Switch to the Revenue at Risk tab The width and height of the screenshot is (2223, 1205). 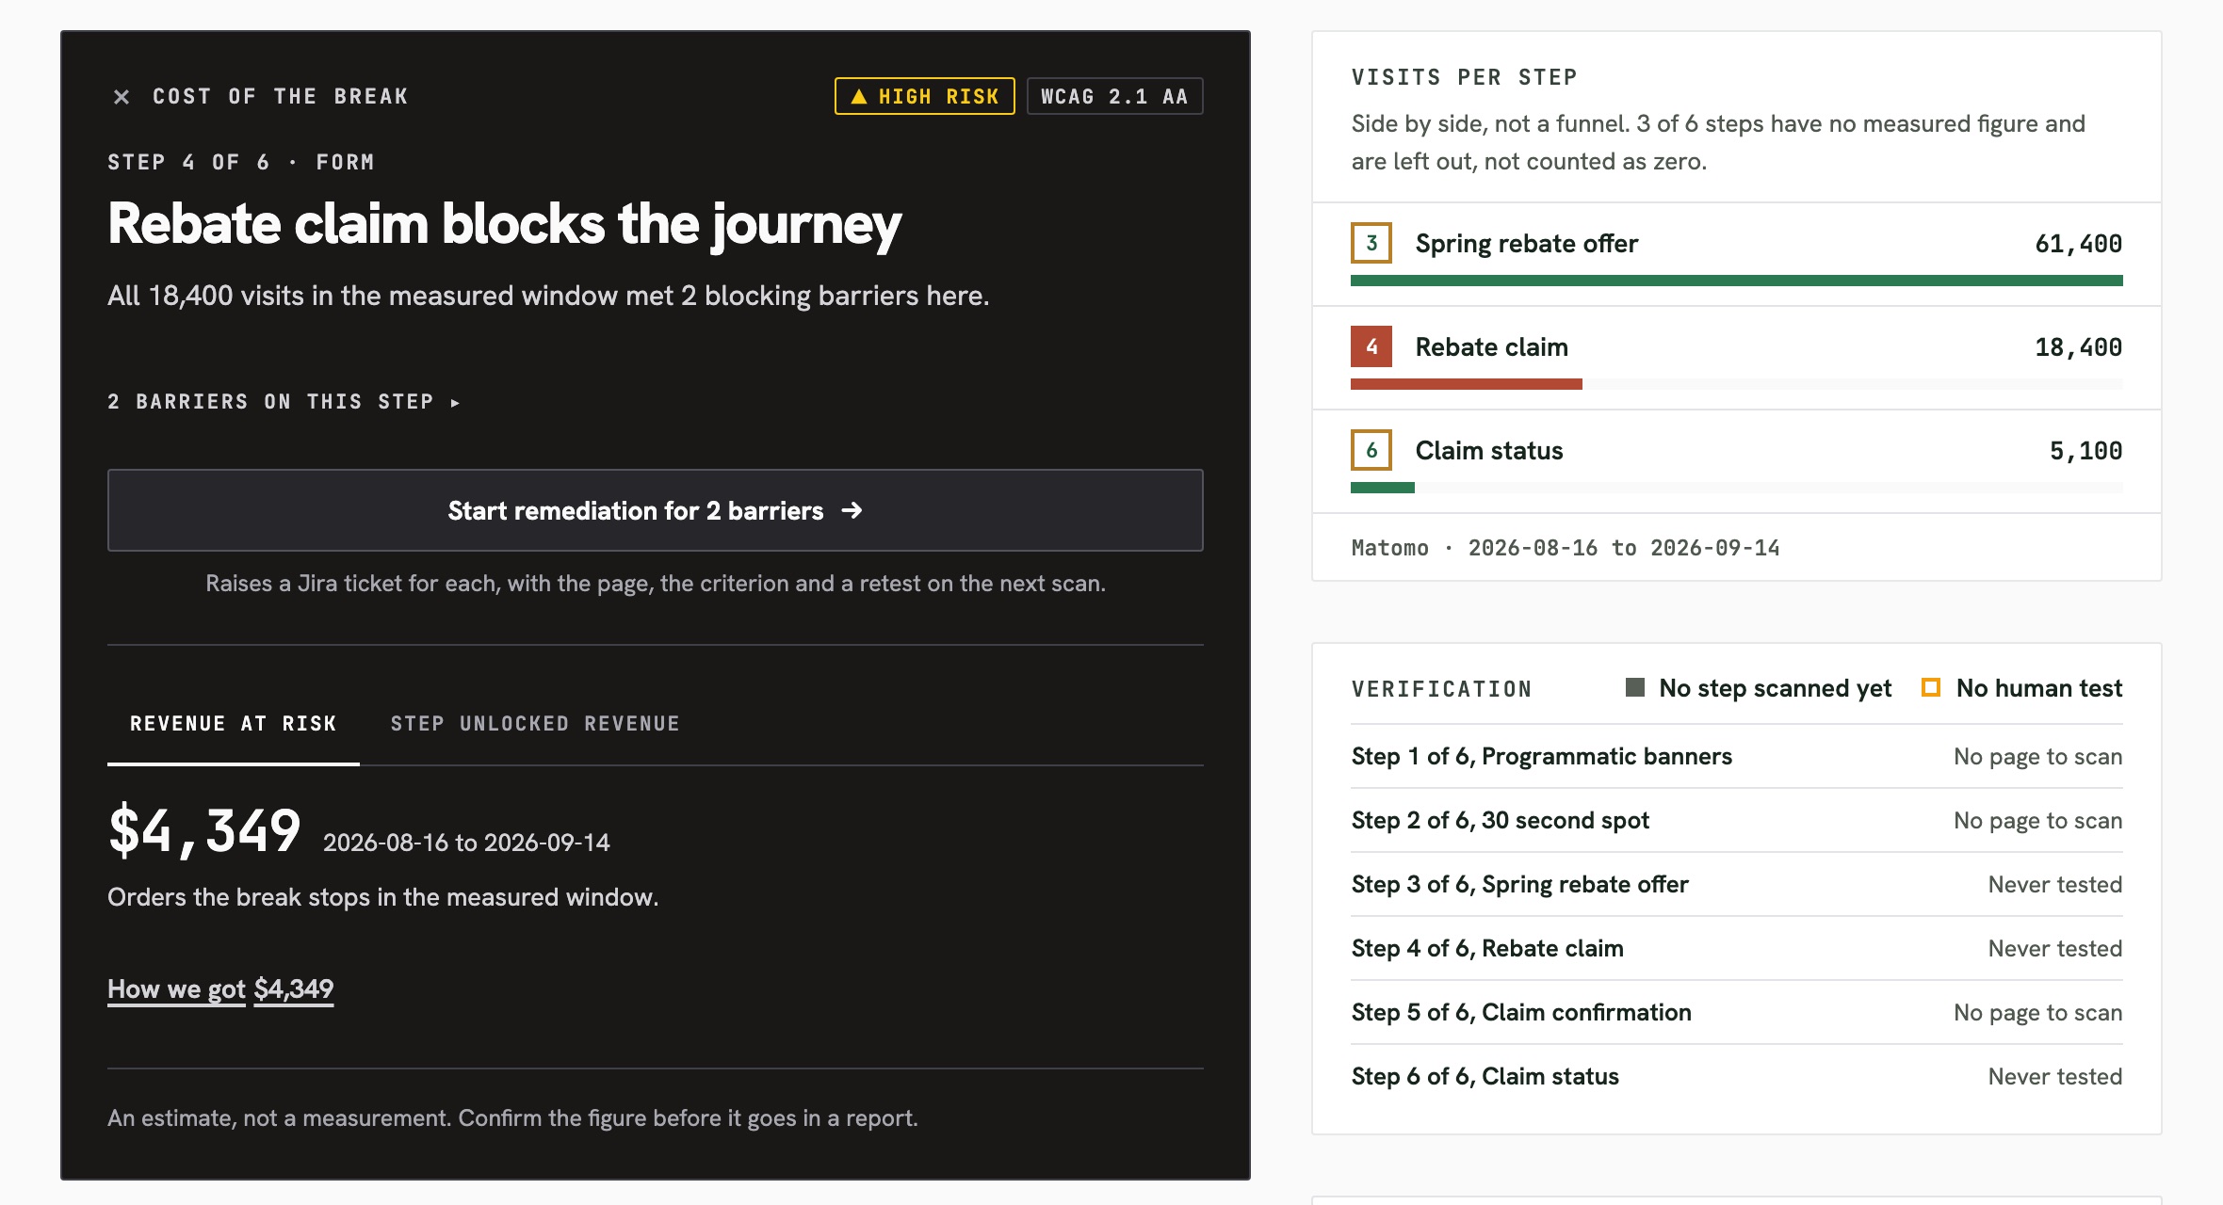tap(233, 724)
